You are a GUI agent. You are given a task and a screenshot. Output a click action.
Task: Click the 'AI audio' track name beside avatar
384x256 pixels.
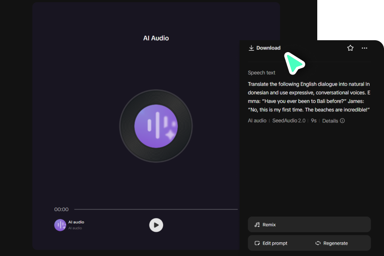pyautogui.click(x=76, y=222)
